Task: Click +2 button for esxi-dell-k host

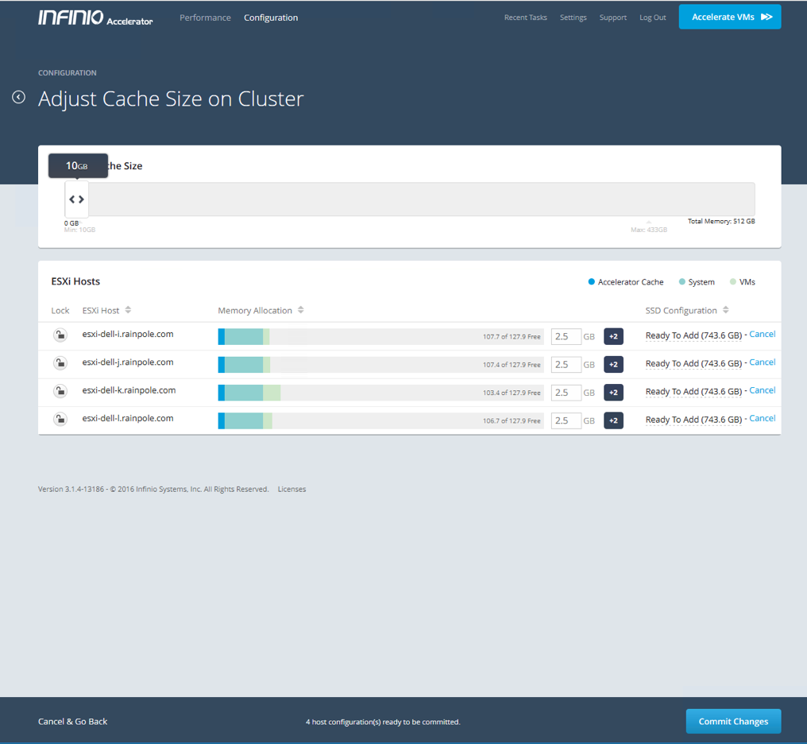Action: pyautogui.click(x=613, y=392)
